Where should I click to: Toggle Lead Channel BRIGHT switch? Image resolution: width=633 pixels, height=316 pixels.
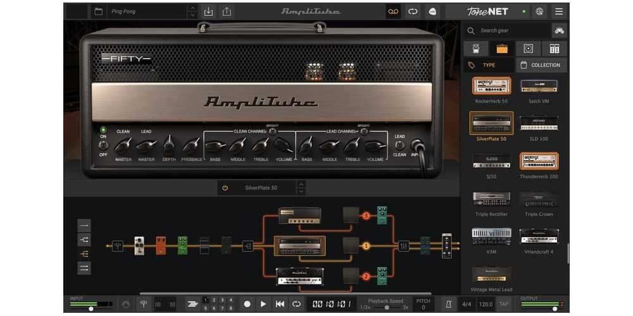(x=364, y=131)
